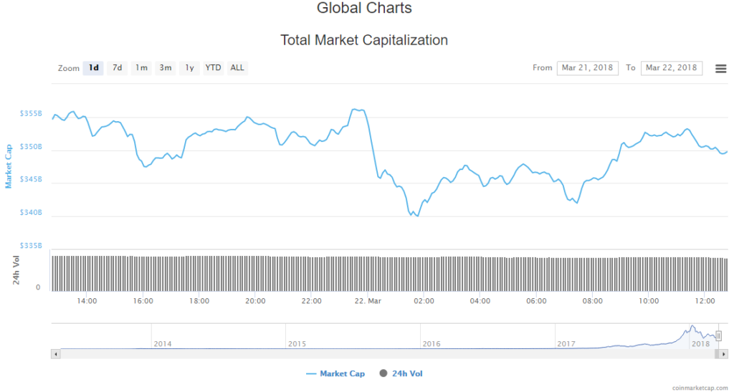734x392 pixels.
Task: Click the navigator right range handle
Action: (718, 335)
